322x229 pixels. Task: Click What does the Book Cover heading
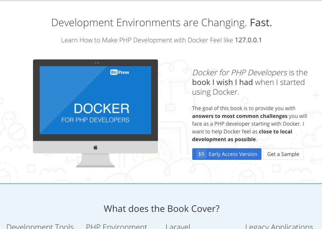pyautogui.click(x=161, y=209)
